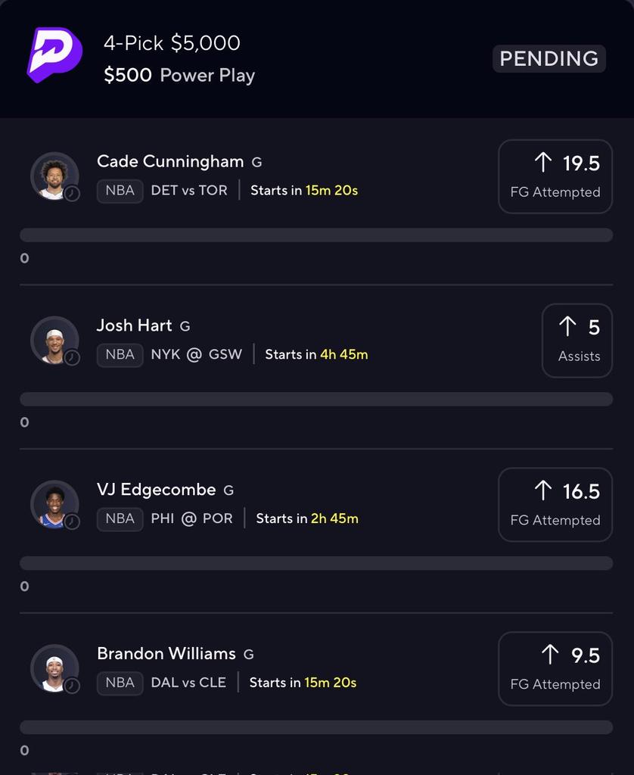The image size is (634, 775).
Task: Tap the PENDING status badge
Action: point(549,58)
